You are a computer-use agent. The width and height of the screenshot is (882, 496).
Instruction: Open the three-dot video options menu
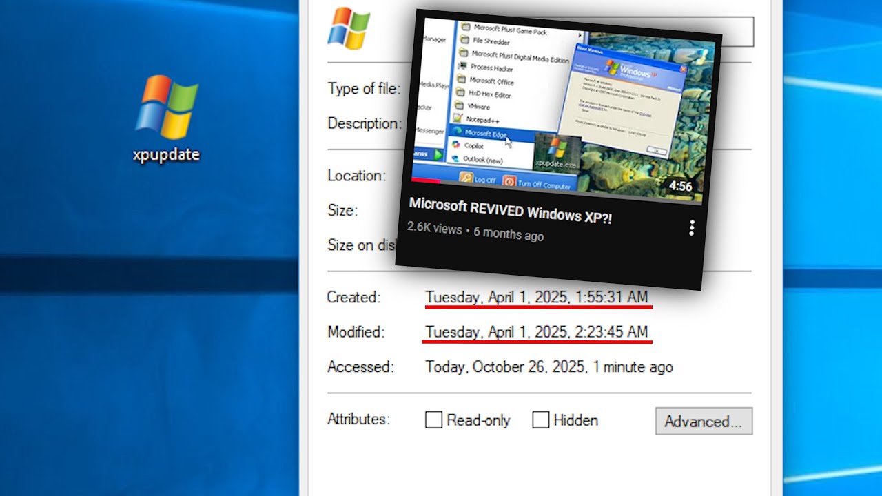tap(691, 228)
